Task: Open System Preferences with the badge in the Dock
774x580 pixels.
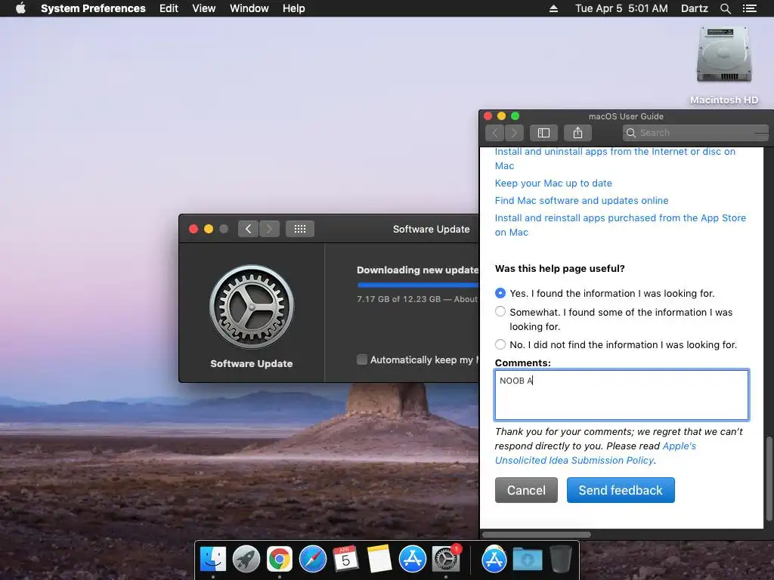Action: click(446, 560)
